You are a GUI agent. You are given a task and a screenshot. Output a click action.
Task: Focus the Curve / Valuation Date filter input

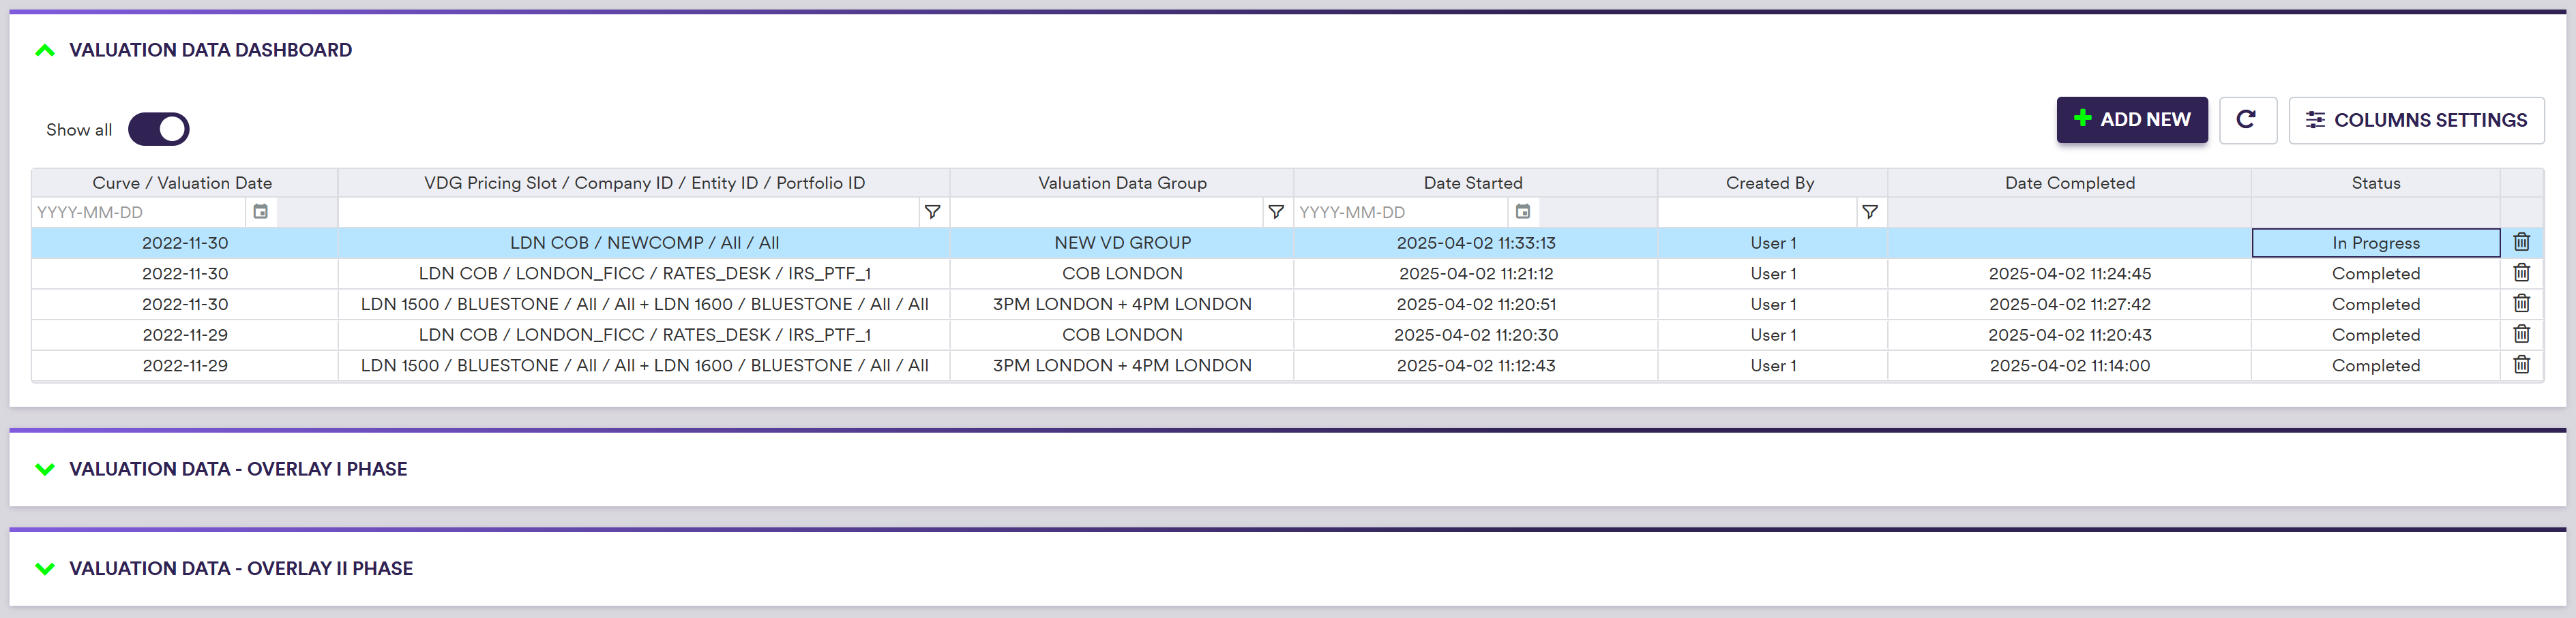139,212
